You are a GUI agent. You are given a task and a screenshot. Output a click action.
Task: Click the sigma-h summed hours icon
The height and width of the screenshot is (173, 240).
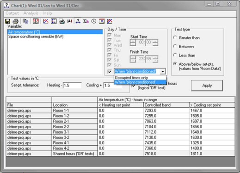(86, 21)
